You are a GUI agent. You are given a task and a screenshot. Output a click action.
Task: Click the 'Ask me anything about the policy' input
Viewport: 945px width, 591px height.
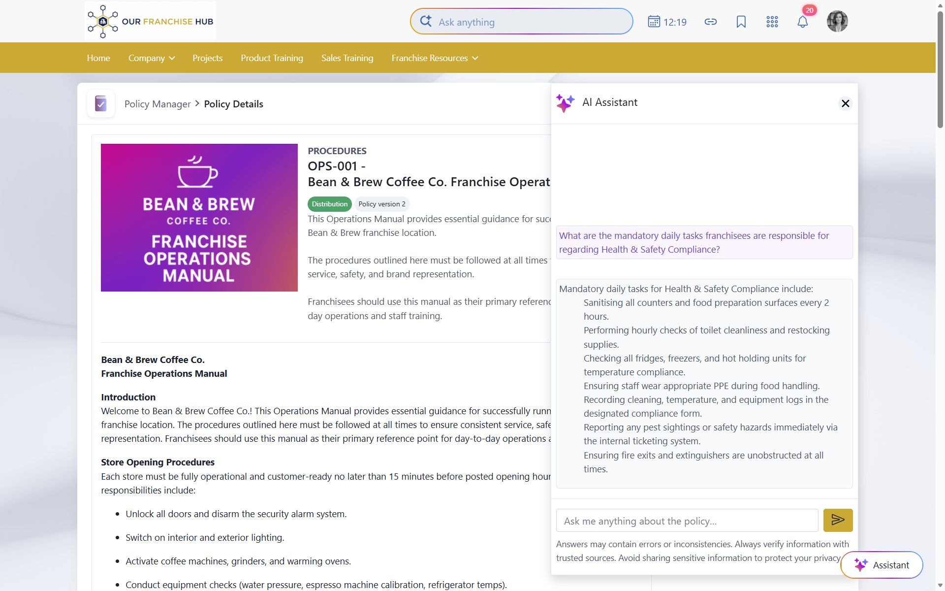[687, 521]
